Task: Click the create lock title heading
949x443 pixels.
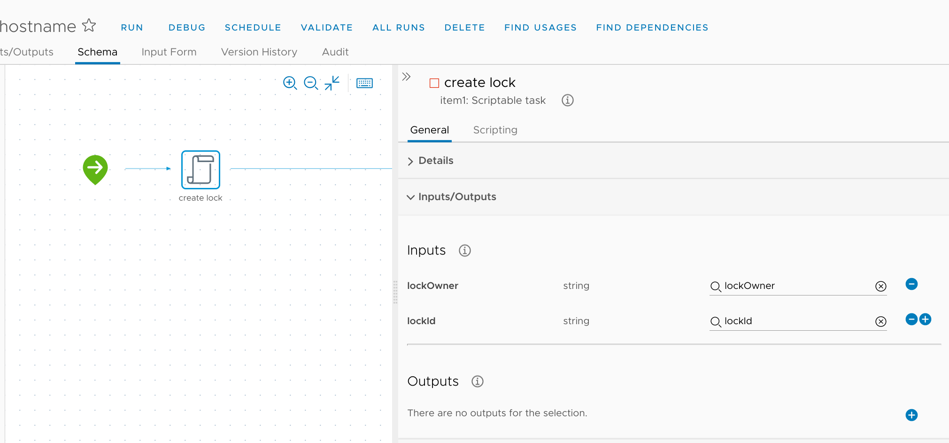Action: pyautogui.click(x=480, y=83)
